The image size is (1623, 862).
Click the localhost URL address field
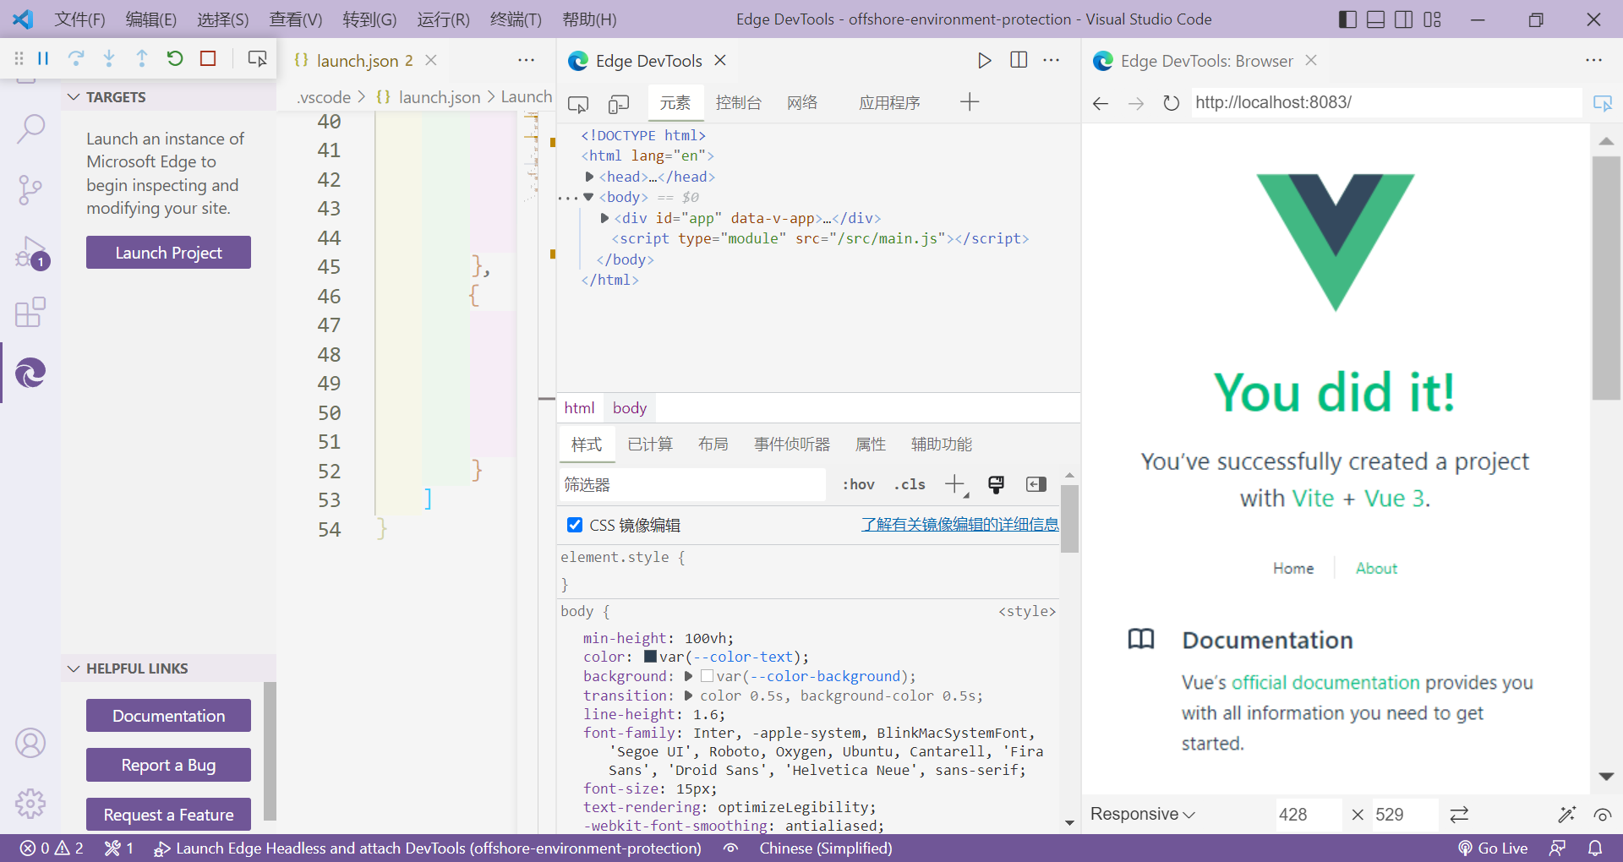(x=1386, y=103)
